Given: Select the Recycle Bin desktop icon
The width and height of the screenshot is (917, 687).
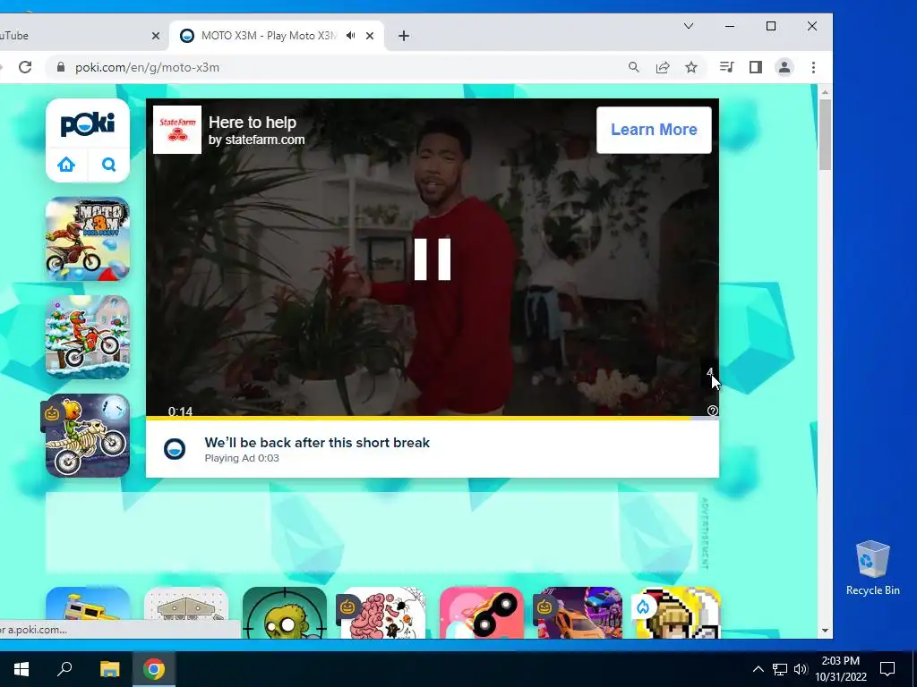Looking at the screenshot, I should pyautogui.click(x=872, y=567).
